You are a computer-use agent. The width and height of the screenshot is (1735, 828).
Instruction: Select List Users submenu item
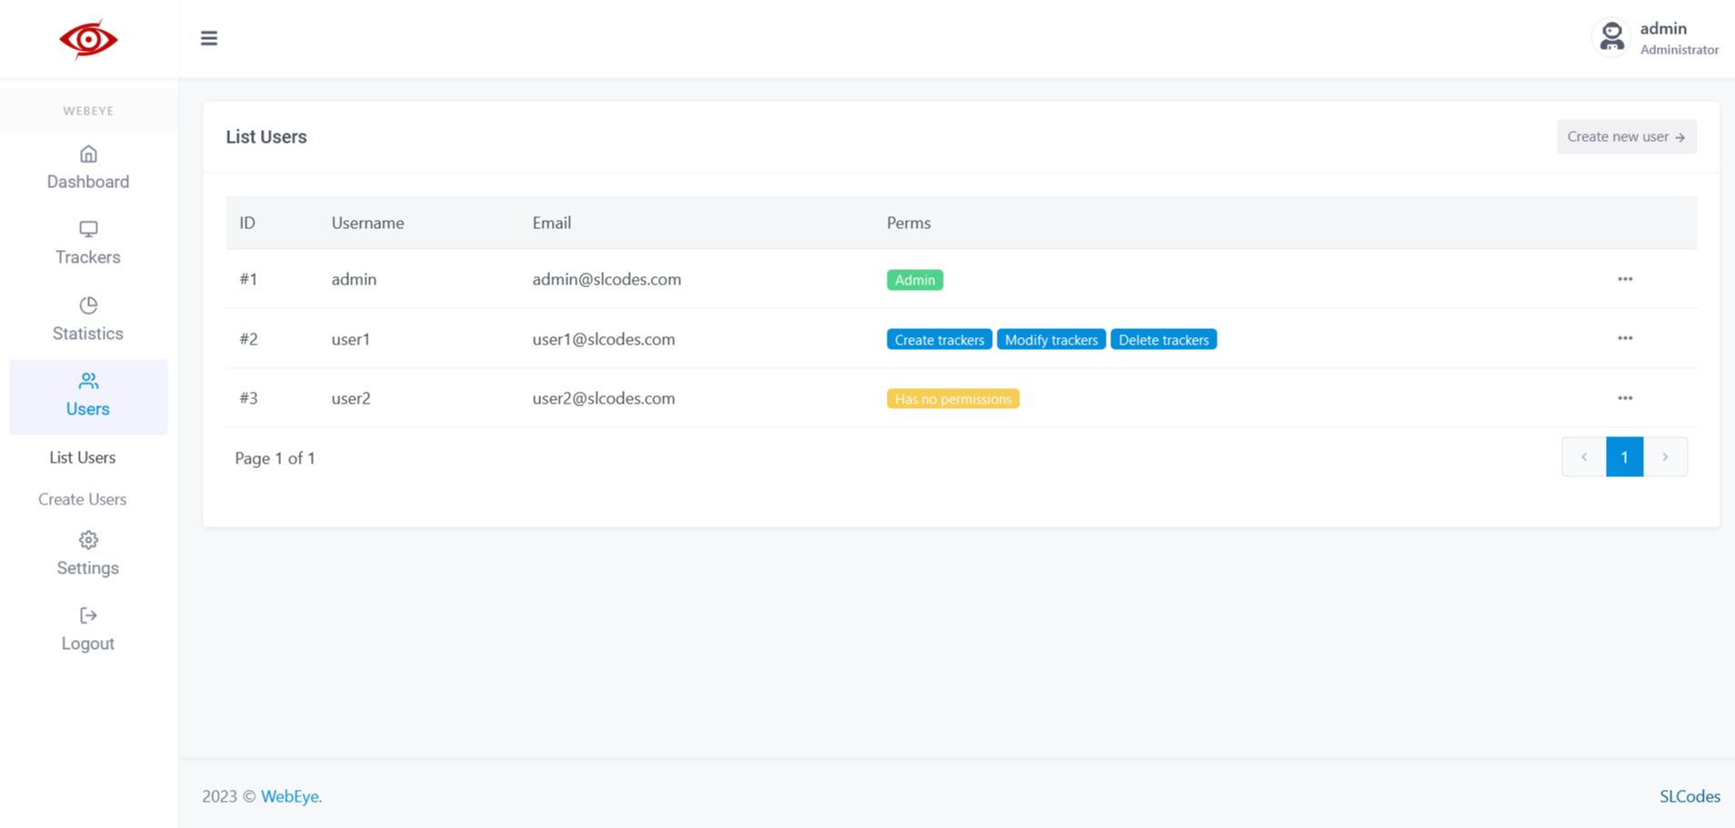pyautogui.click(x=83, y=457)
